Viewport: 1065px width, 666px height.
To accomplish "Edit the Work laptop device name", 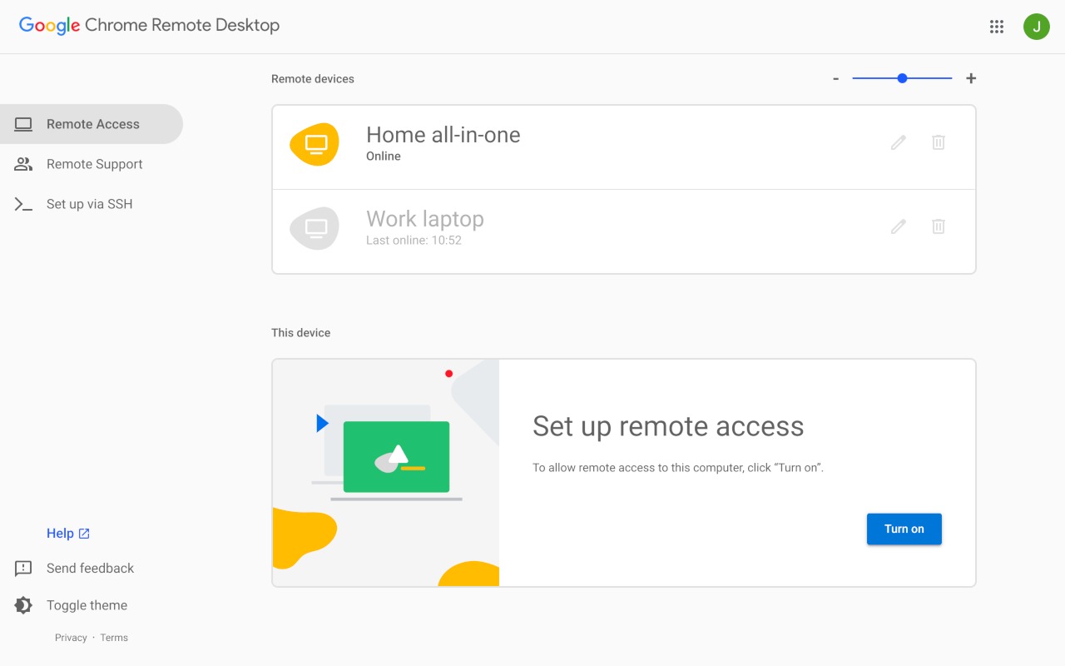I will click(898, 226).
